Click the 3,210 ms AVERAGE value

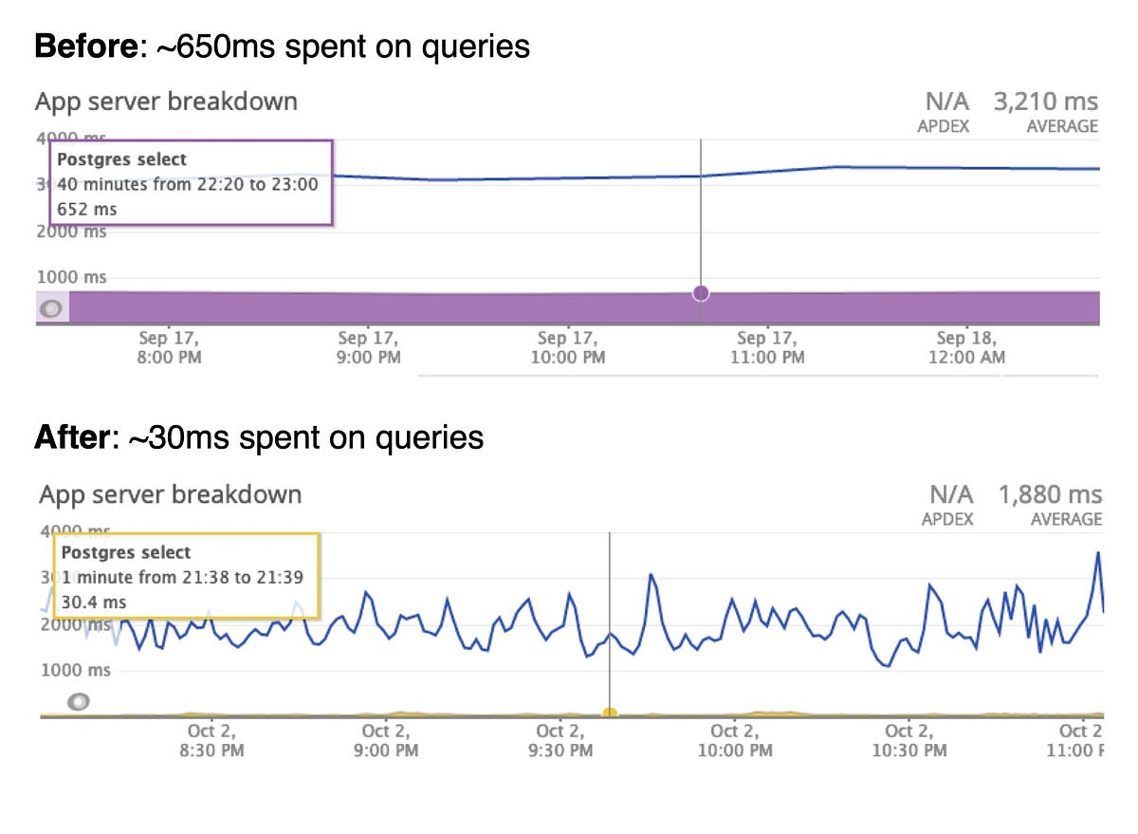1043,101
